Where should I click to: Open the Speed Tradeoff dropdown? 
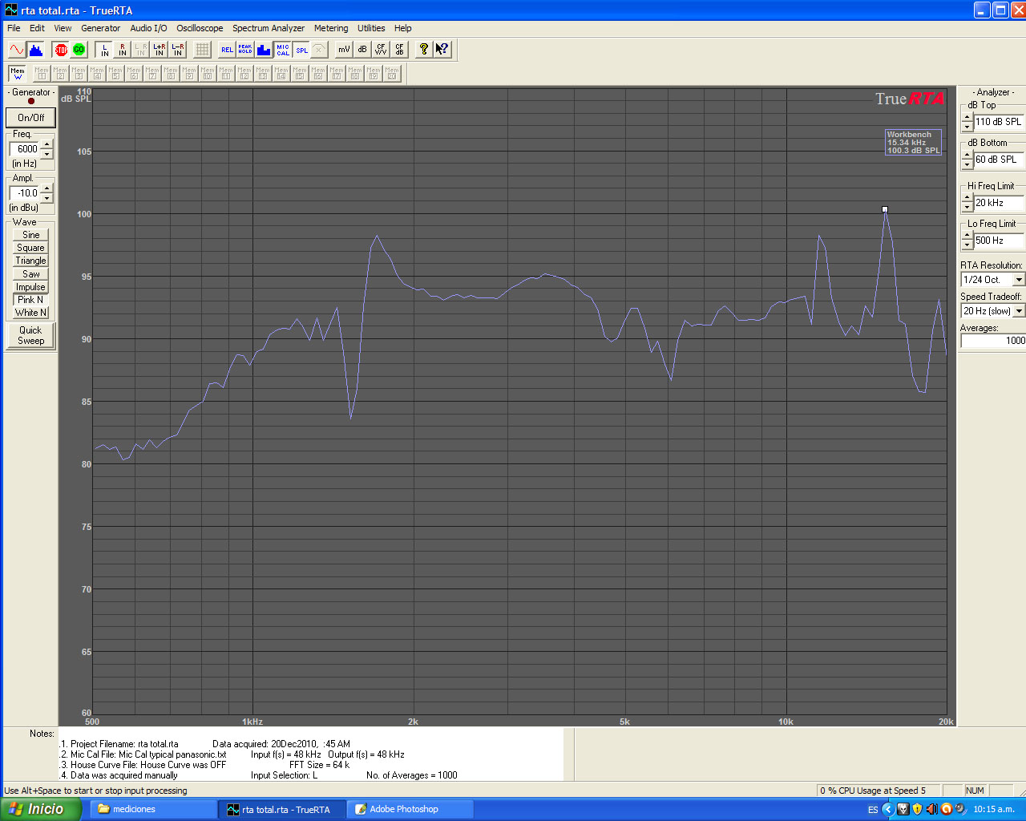pos(1019,311)
